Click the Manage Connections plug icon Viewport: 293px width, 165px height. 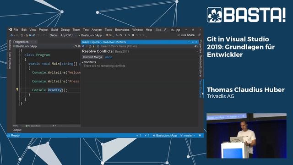93,46
